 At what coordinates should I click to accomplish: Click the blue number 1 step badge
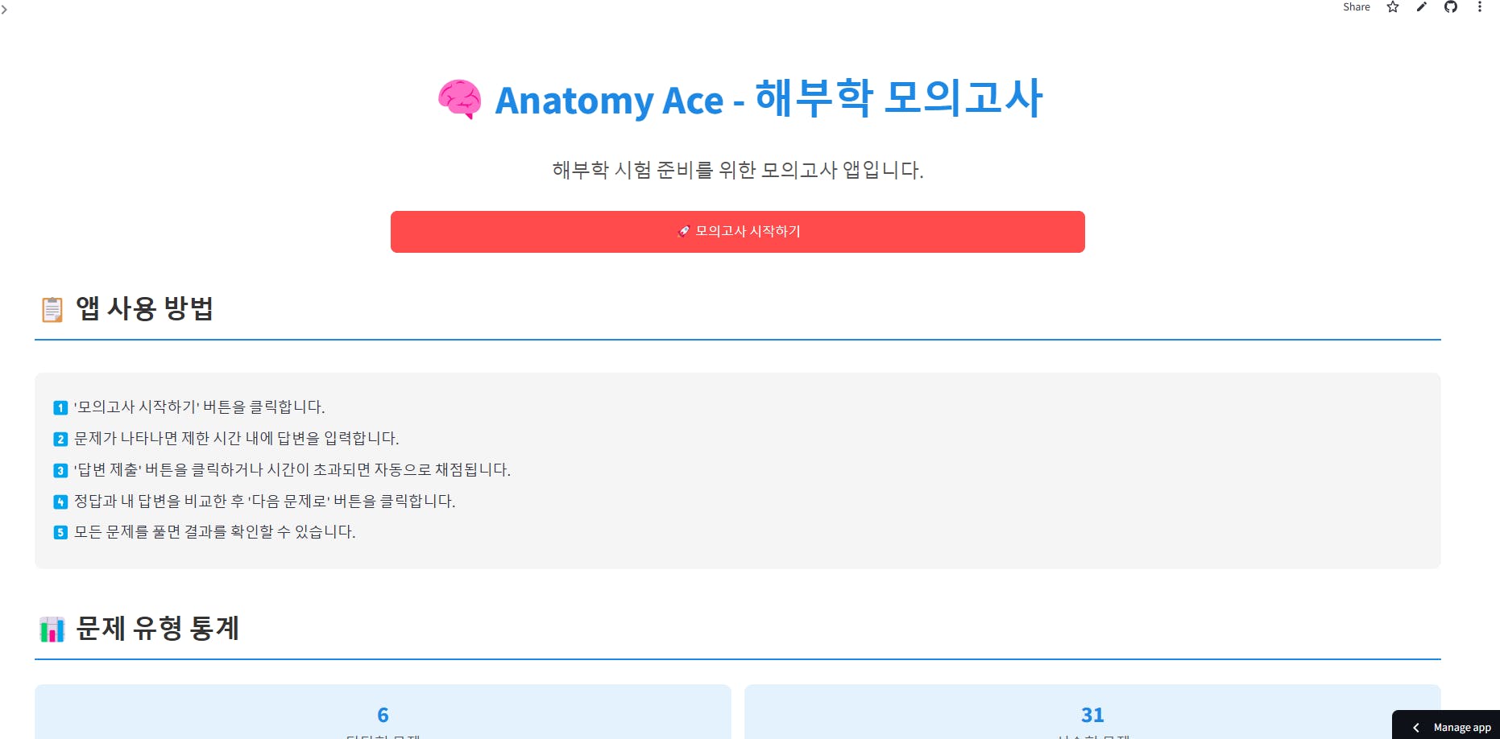point(60,408)
